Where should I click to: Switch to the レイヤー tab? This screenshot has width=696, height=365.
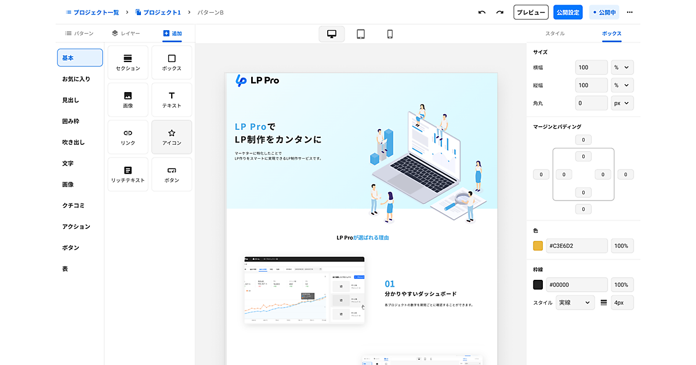point(126,34)
